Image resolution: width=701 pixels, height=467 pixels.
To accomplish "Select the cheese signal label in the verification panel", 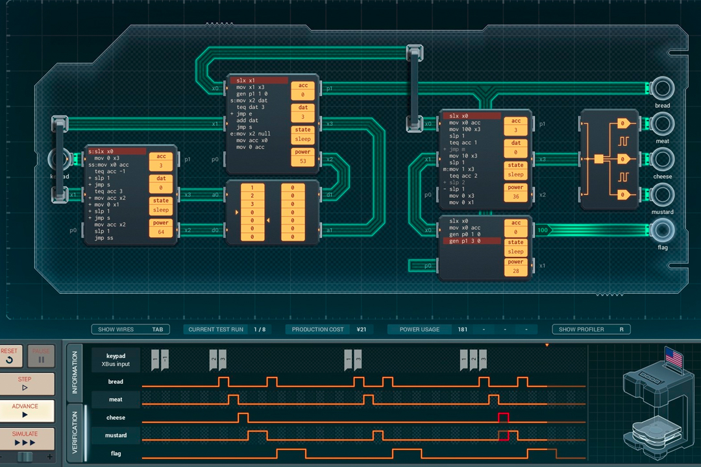I will pos(116,418).
